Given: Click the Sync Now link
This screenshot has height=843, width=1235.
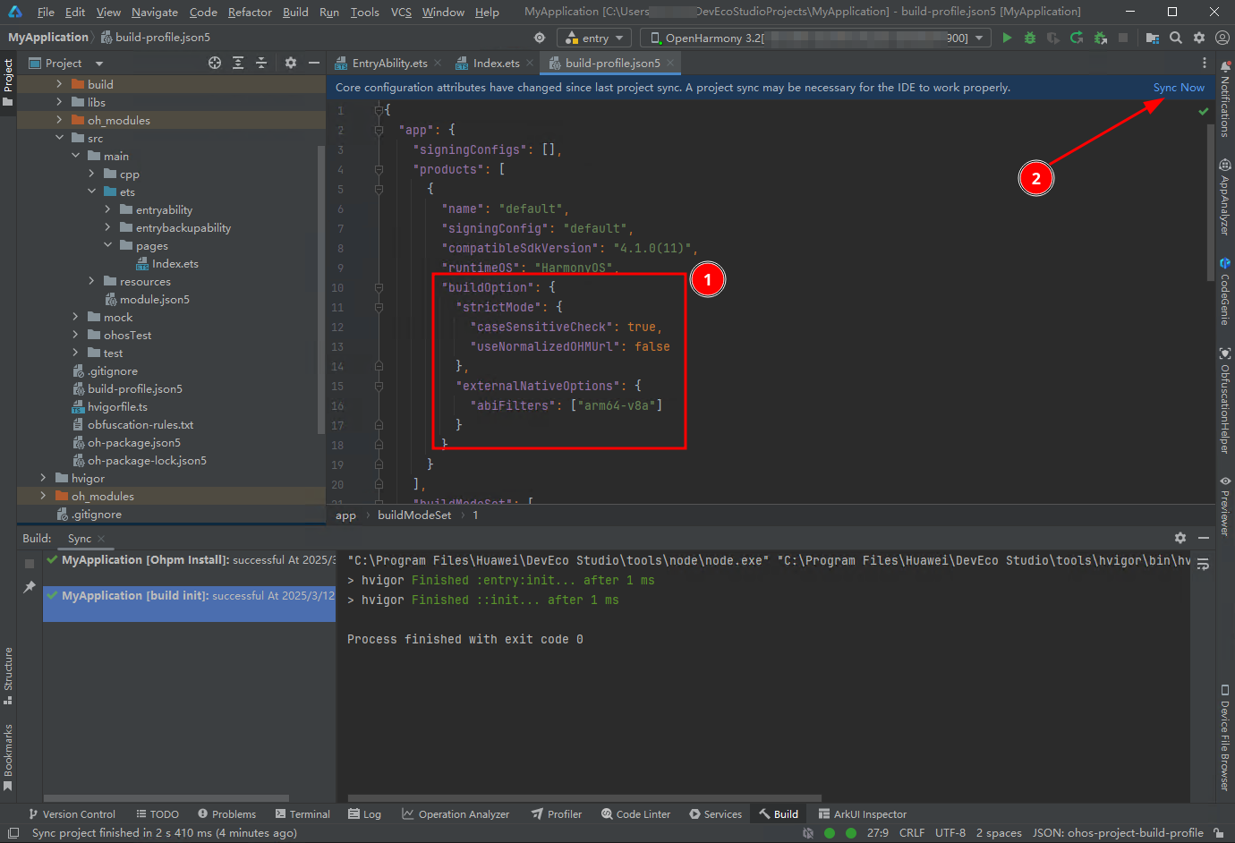Looking at the screenshot, I should 1178,88.
